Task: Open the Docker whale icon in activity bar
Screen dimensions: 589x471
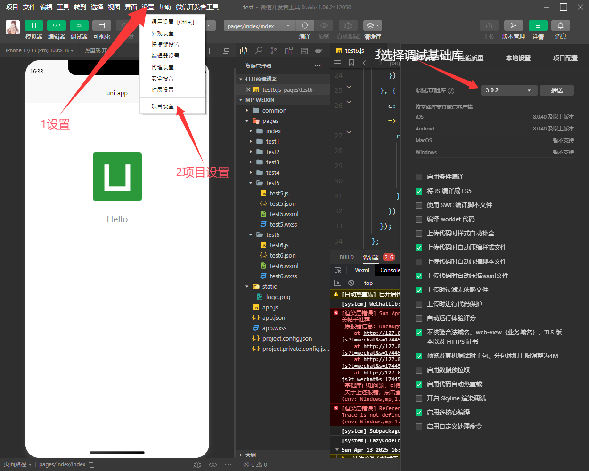Action: 319,51
